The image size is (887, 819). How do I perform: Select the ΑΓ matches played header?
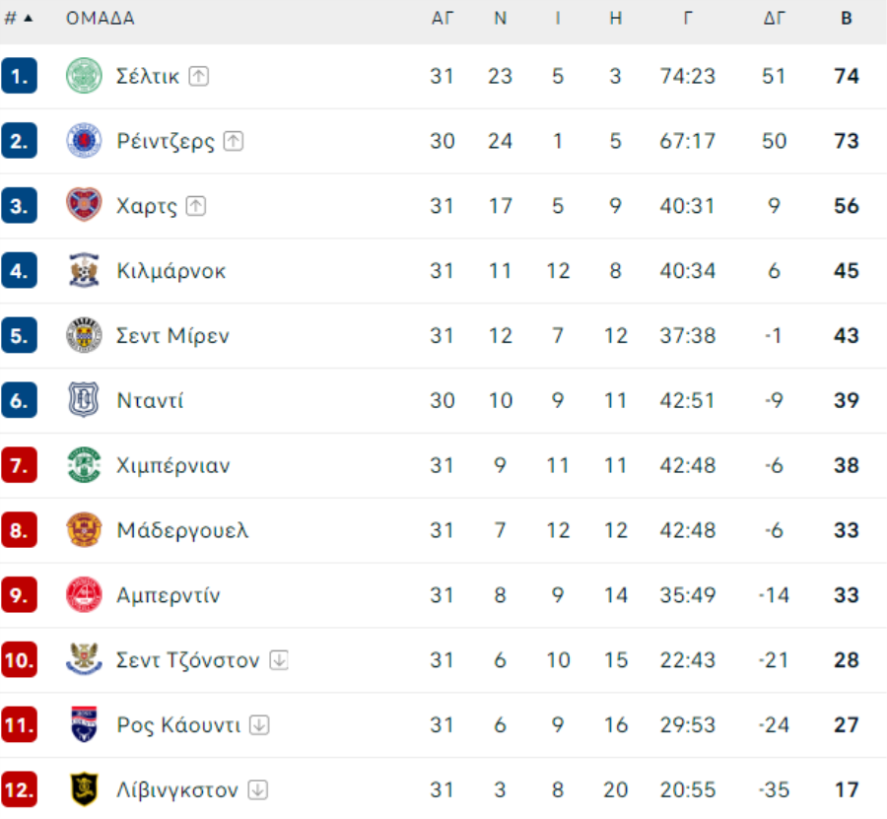click(443, 19)
